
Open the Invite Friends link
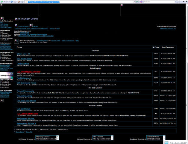click(x=23, y=26)
